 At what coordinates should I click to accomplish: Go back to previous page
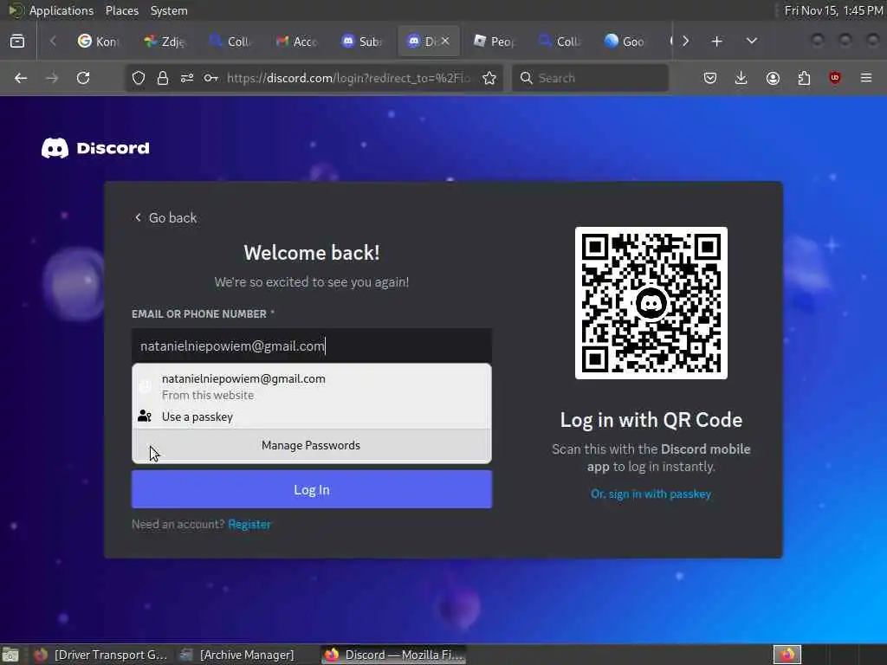click(x=21, y=78)
